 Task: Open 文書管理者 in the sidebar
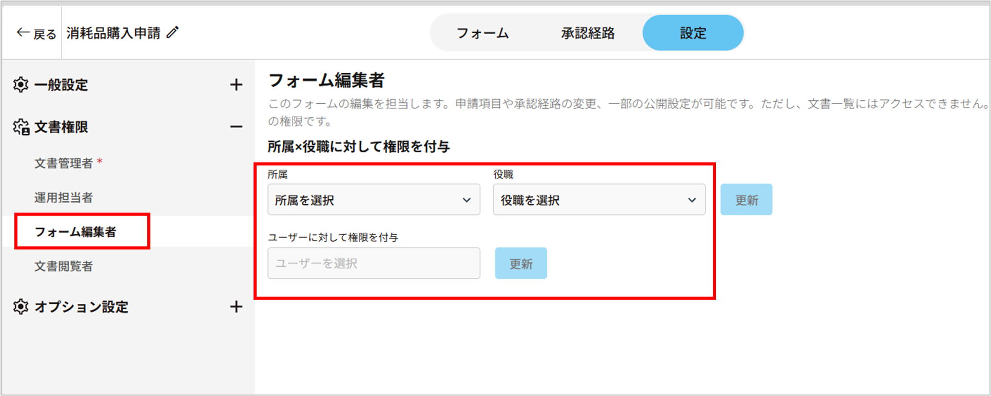pyautogui.click(x=64, y=163)
